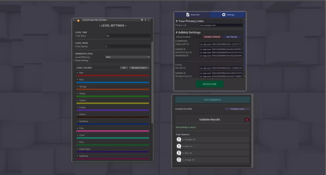The height and width of the screenshot is (175, 326).
Task: Uncheck the Pink color checkbox
Action: point(77,128)
